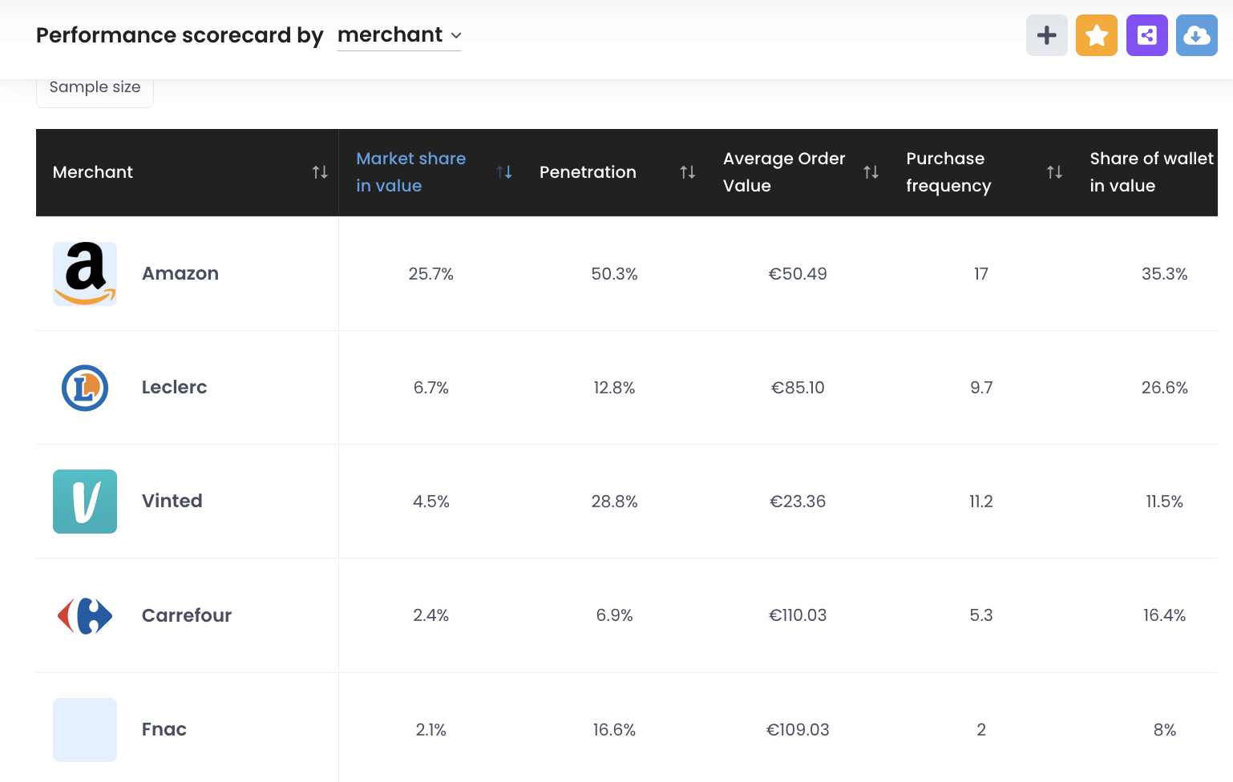Open the merchant grouping dropdown
1233x782 pixels.
click(399, 35)
